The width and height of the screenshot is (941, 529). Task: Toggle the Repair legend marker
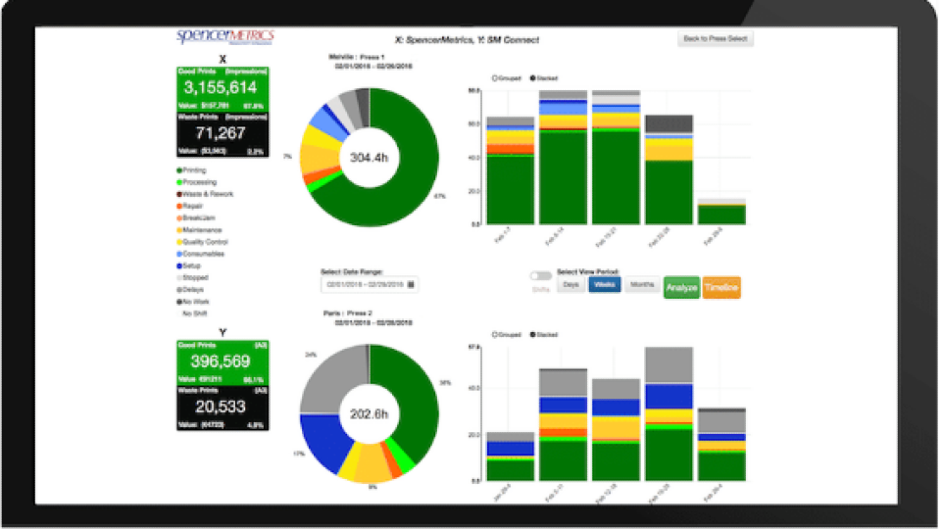[x=179, y=206]
